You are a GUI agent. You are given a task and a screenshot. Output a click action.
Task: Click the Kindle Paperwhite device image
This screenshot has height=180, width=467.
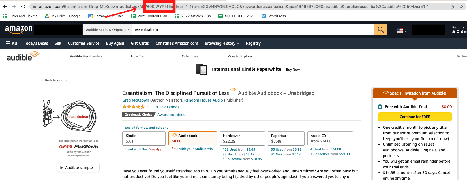pos(201,69)
